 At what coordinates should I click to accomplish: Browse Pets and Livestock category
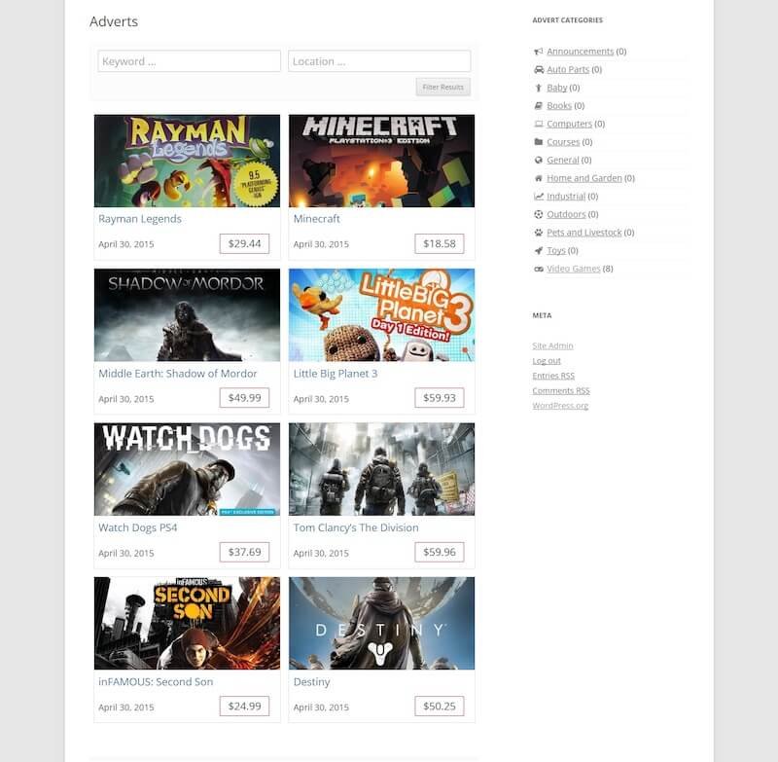click(x=584, y=233)
